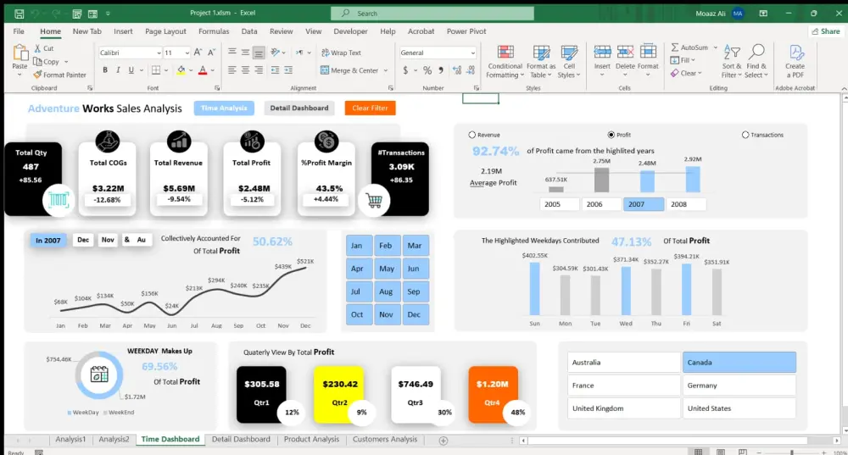Click the blue Time Analysis button
848x455 pixels.
pos(224,108)
